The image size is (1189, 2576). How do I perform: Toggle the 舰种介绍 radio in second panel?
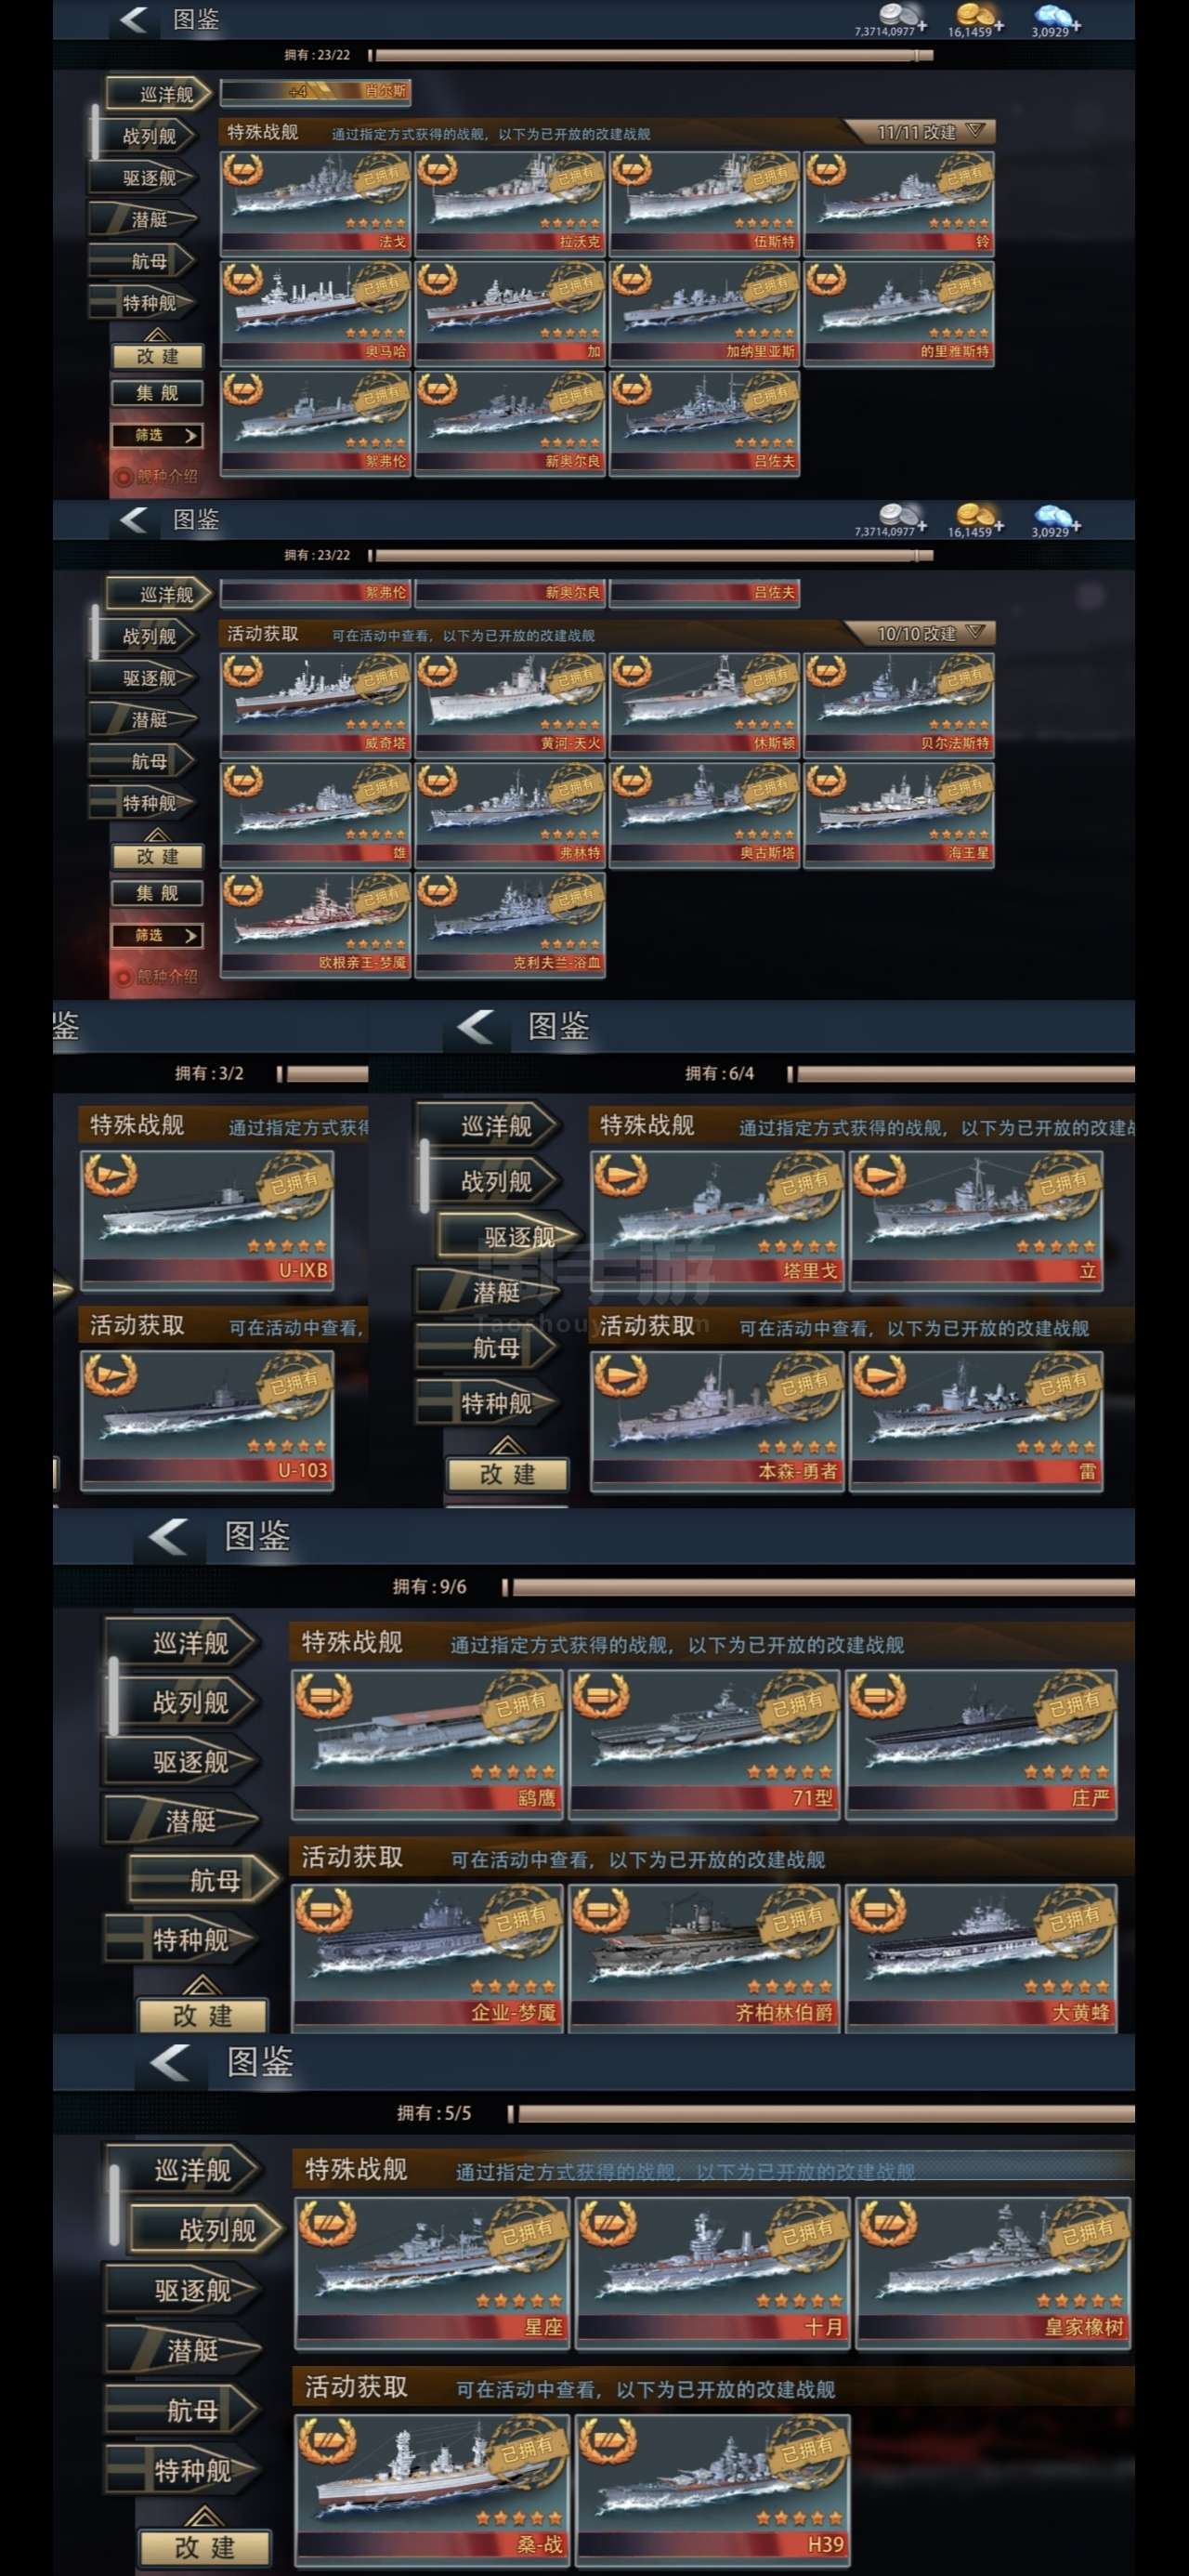pos(124,977)
